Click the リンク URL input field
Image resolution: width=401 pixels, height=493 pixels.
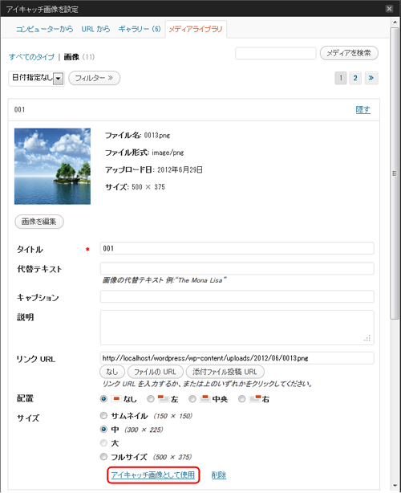coord(237,358)
